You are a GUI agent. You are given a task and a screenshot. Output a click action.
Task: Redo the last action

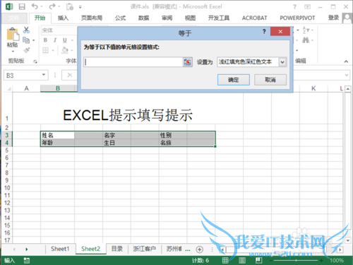(52, 6)
